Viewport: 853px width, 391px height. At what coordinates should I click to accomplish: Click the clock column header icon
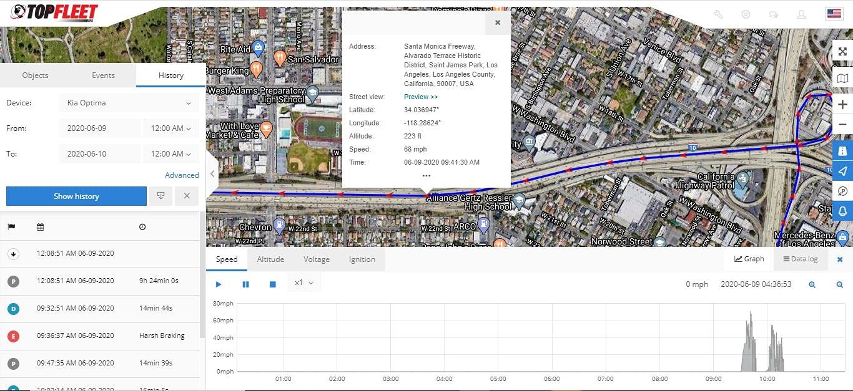click(142, 227)
